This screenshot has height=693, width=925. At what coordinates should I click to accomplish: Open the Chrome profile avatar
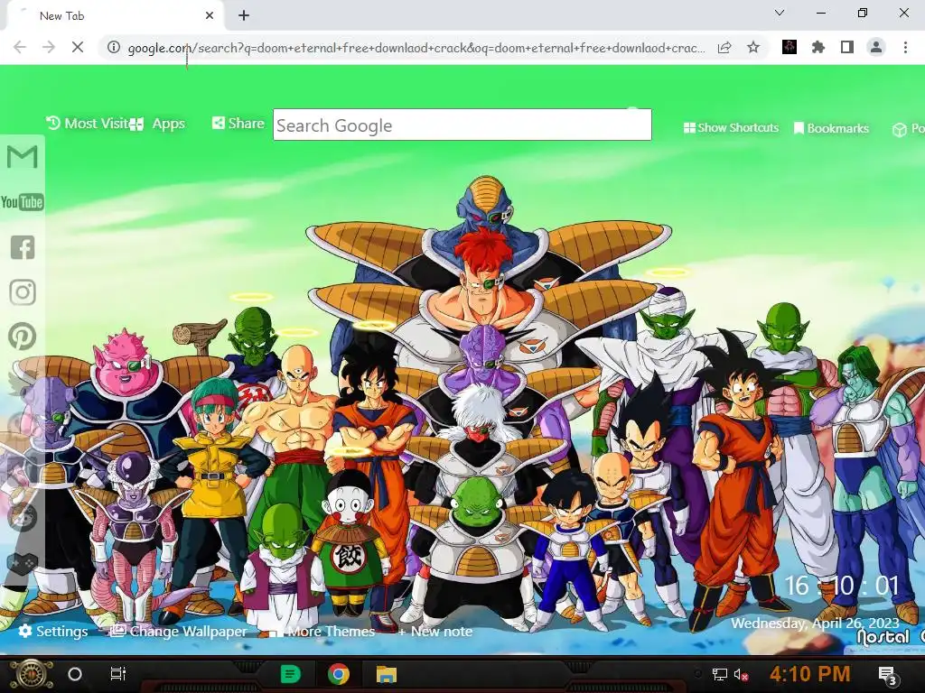click(x=876, y=47)
